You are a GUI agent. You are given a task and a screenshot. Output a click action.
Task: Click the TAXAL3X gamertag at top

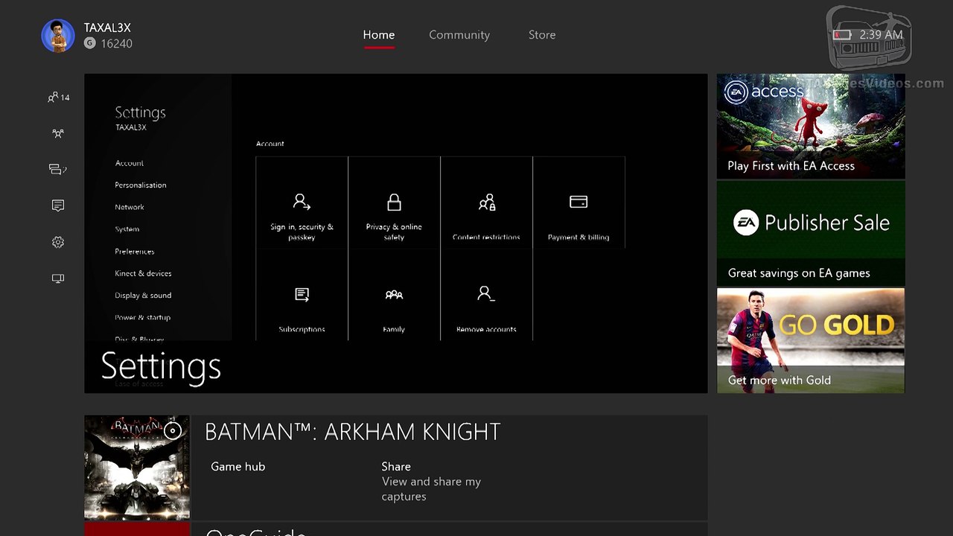107,28
